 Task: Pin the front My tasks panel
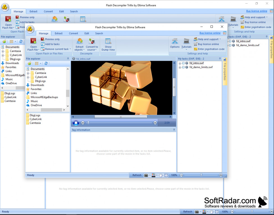point(220,59)
